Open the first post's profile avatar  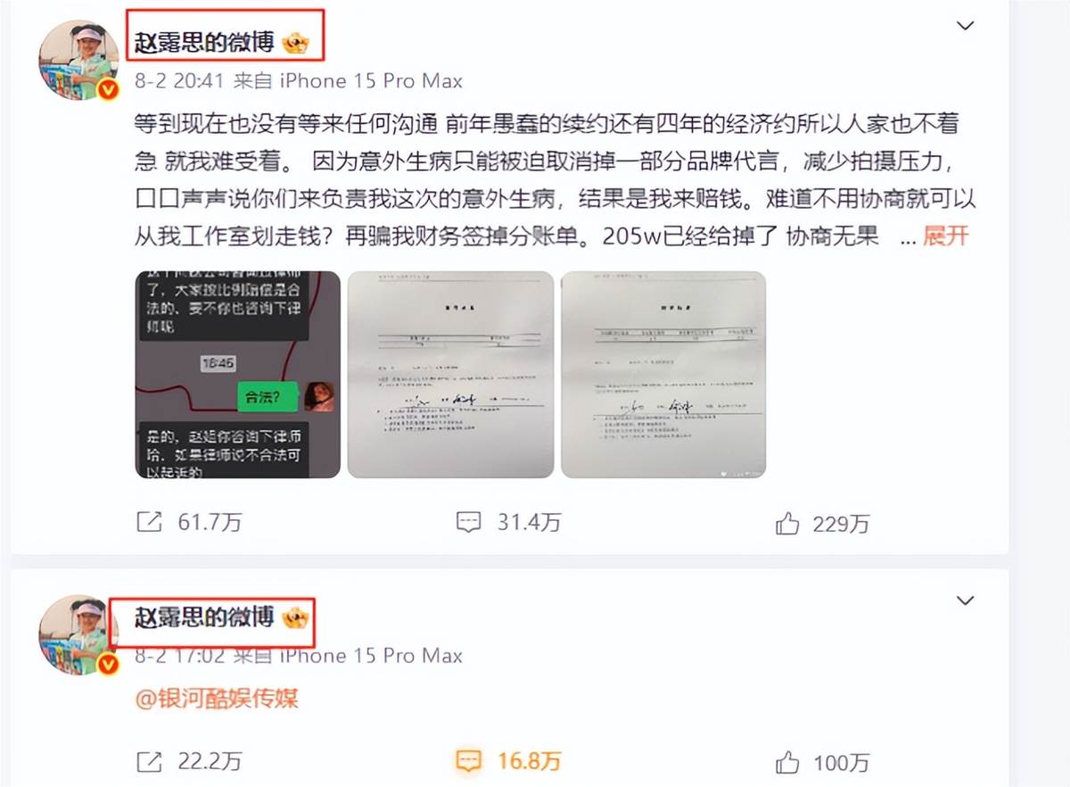(78, 61)
